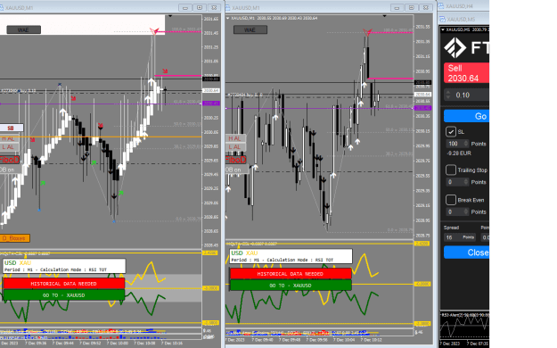Image resolution: width=557 pixels, height=348 pixels.
Task: Click the buy order label in middle chart
Action: tap(245, 95)
